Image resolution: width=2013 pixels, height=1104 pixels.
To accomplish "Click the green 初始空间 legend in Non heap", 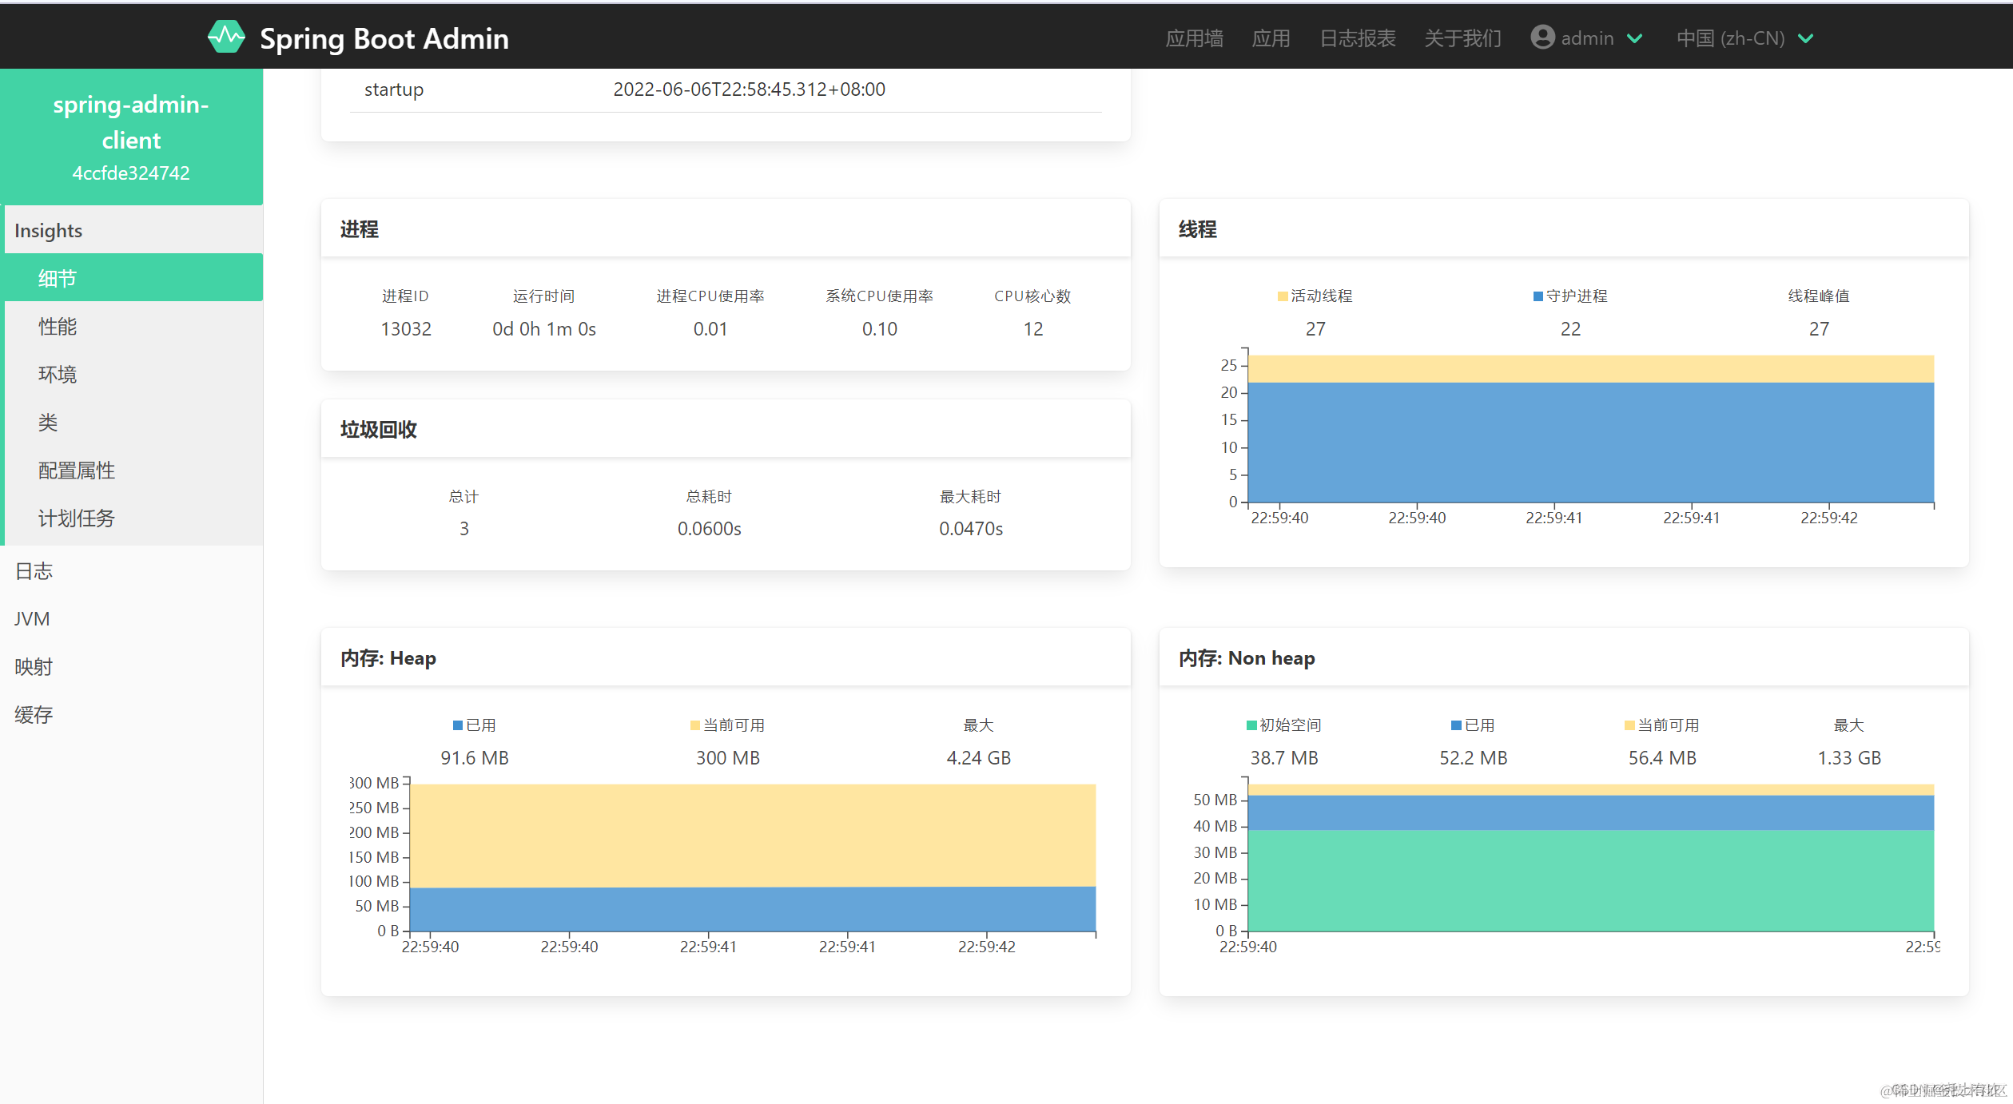I will (1251, 725).
